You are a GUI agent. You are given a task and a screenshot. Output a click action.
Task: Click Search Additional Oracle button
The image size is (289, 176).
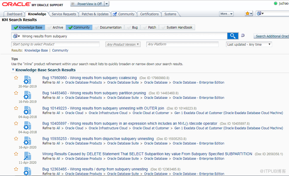click(271, 36)
